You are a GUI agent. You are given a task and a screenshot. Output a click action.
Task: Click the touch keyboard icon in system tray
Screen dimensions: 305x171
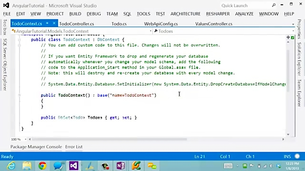tap(228, 166)
